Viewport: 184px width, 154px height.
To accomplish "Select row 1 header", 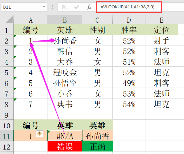I will 6,30.
